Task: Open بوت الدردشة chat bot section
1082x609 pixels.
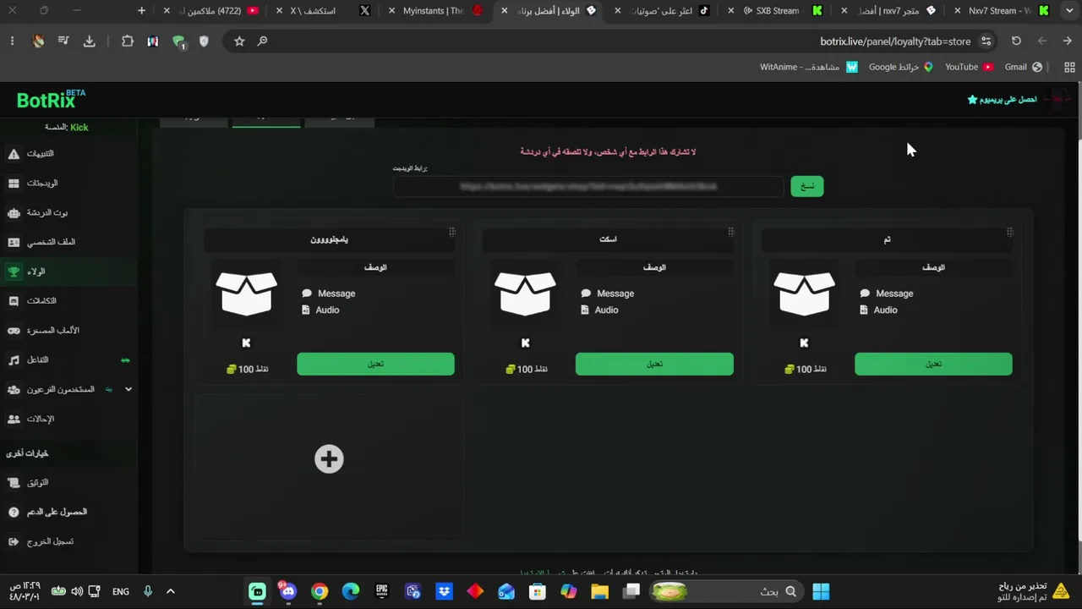Action: point(68,213)
